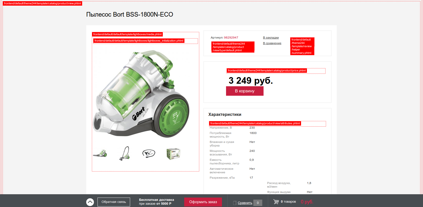Viewport: 423px width, 207px height.
Task: Select thumbnail showing vacuum accessories
Action: [149, 153]
